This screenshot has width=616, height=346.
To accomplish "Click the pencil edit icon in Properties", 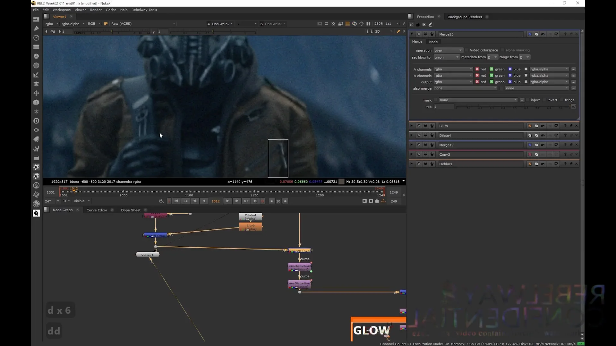I will pos(430,25).
